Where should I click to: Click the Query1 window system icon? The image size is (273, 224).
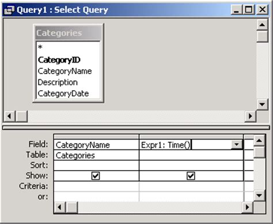[9, 10]
